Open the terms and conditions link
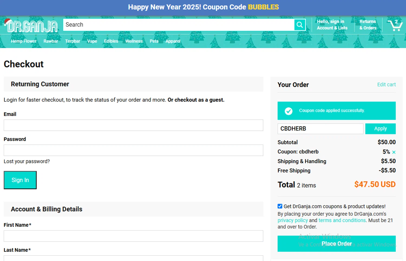This screenshot has height=261, width=406. point(342,220)
